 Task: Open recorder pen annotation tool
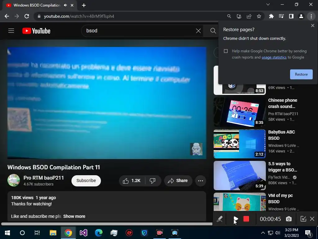tap(220, 219)
